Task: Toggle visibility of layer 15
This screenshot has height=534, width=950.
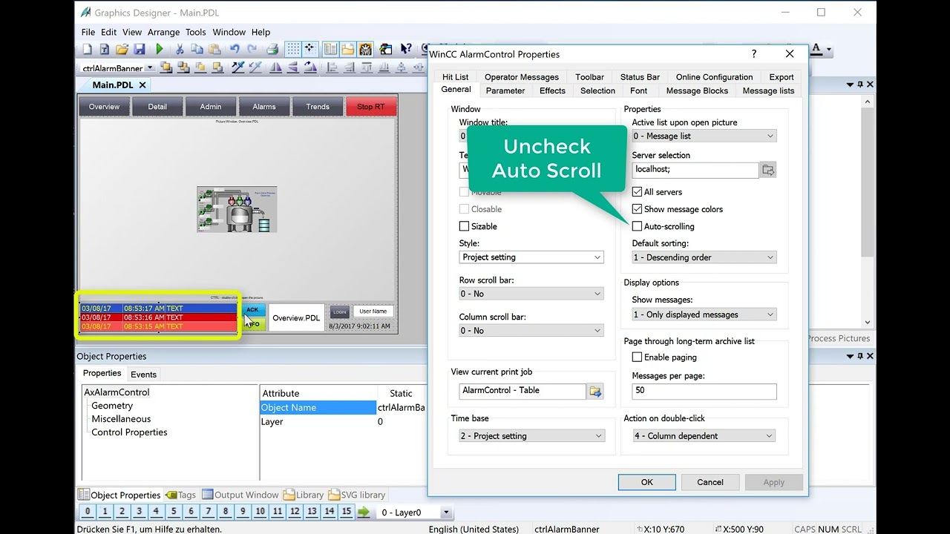Action: 347,512
